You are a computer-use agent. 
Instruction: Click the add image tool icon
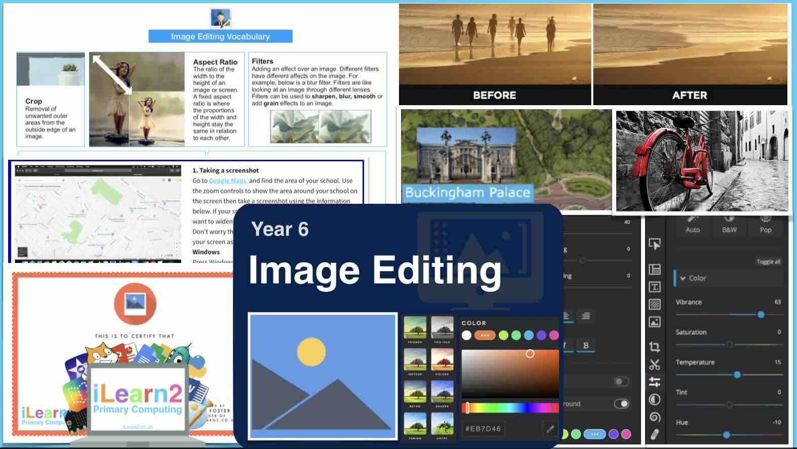(x=654, y=322)
